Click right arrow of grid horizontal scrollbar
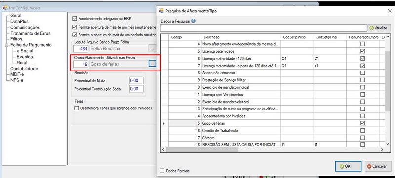The image size is (395, 178). (382, 149)
